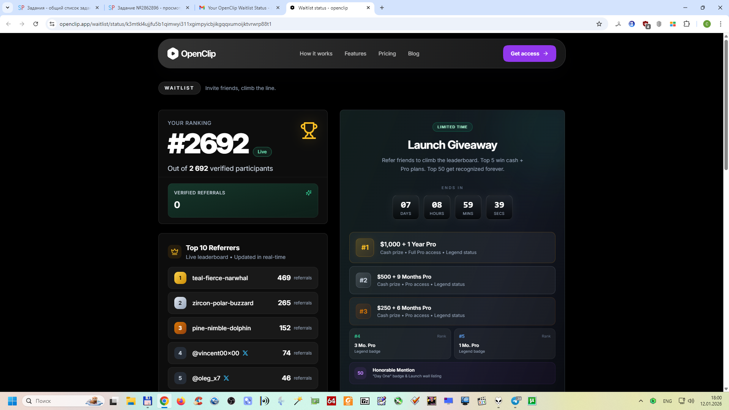Viewport: 729px width, 410px height.
Task: Click the X icon next to @oleg_x7
Action: 226,378
